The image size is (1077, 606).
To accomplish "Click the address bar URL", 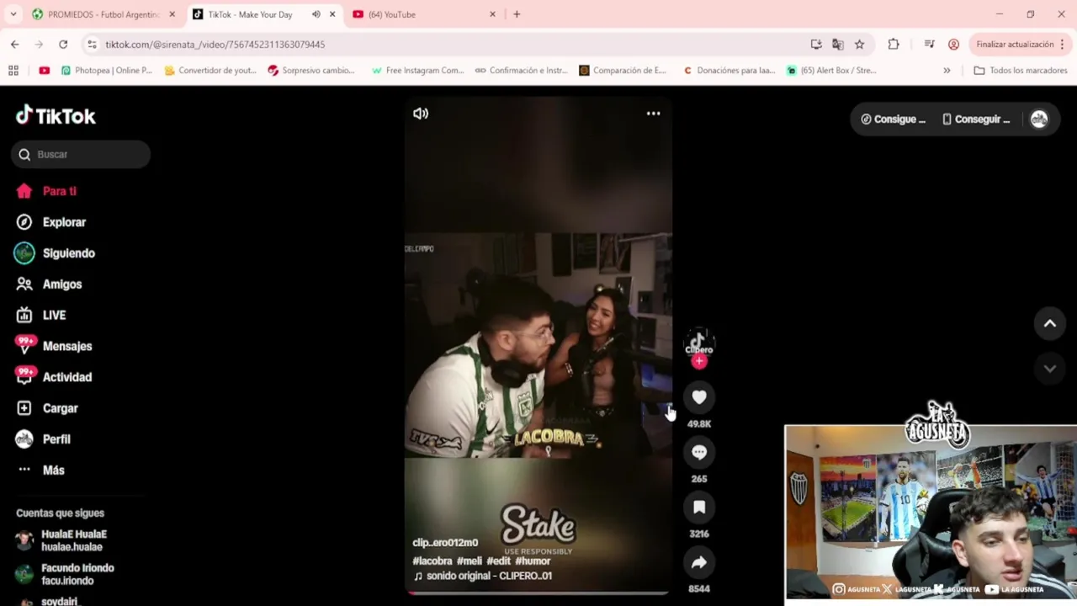I will click(215, 45).
